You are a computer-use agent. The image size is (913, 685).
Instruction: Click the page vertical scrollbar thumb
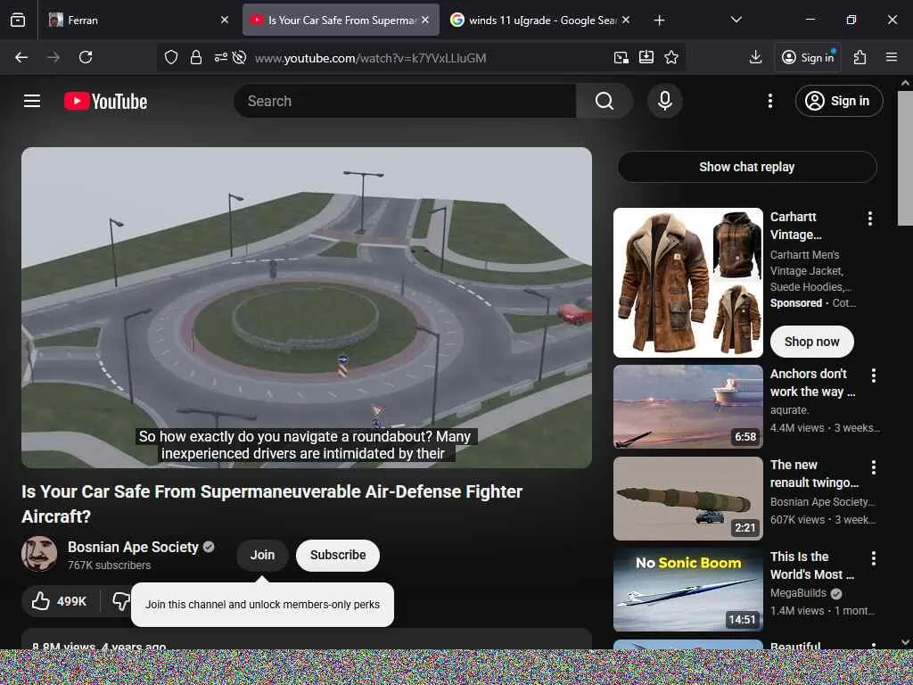[x=905, y=157]
